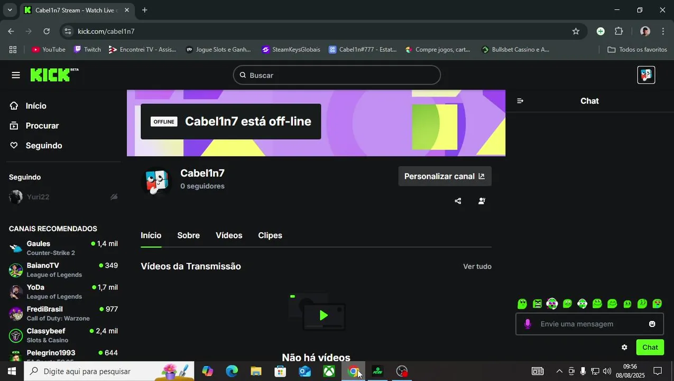This screenshot has width=674, height=381.
Task: Open Personalizar canal
Action: click(445, 176)
